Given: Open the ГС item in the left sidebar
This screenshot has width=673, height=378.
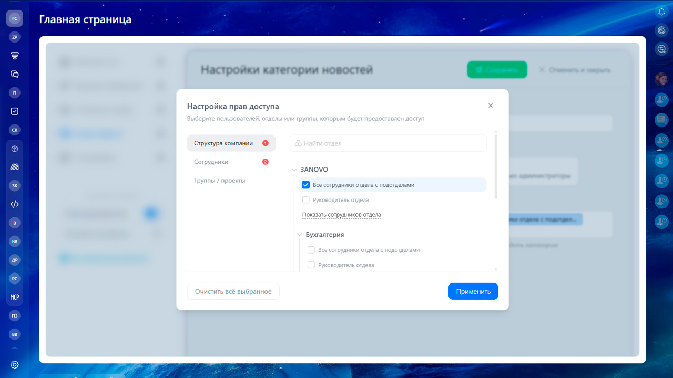Looking at the screenshot, I should [15, 18].
